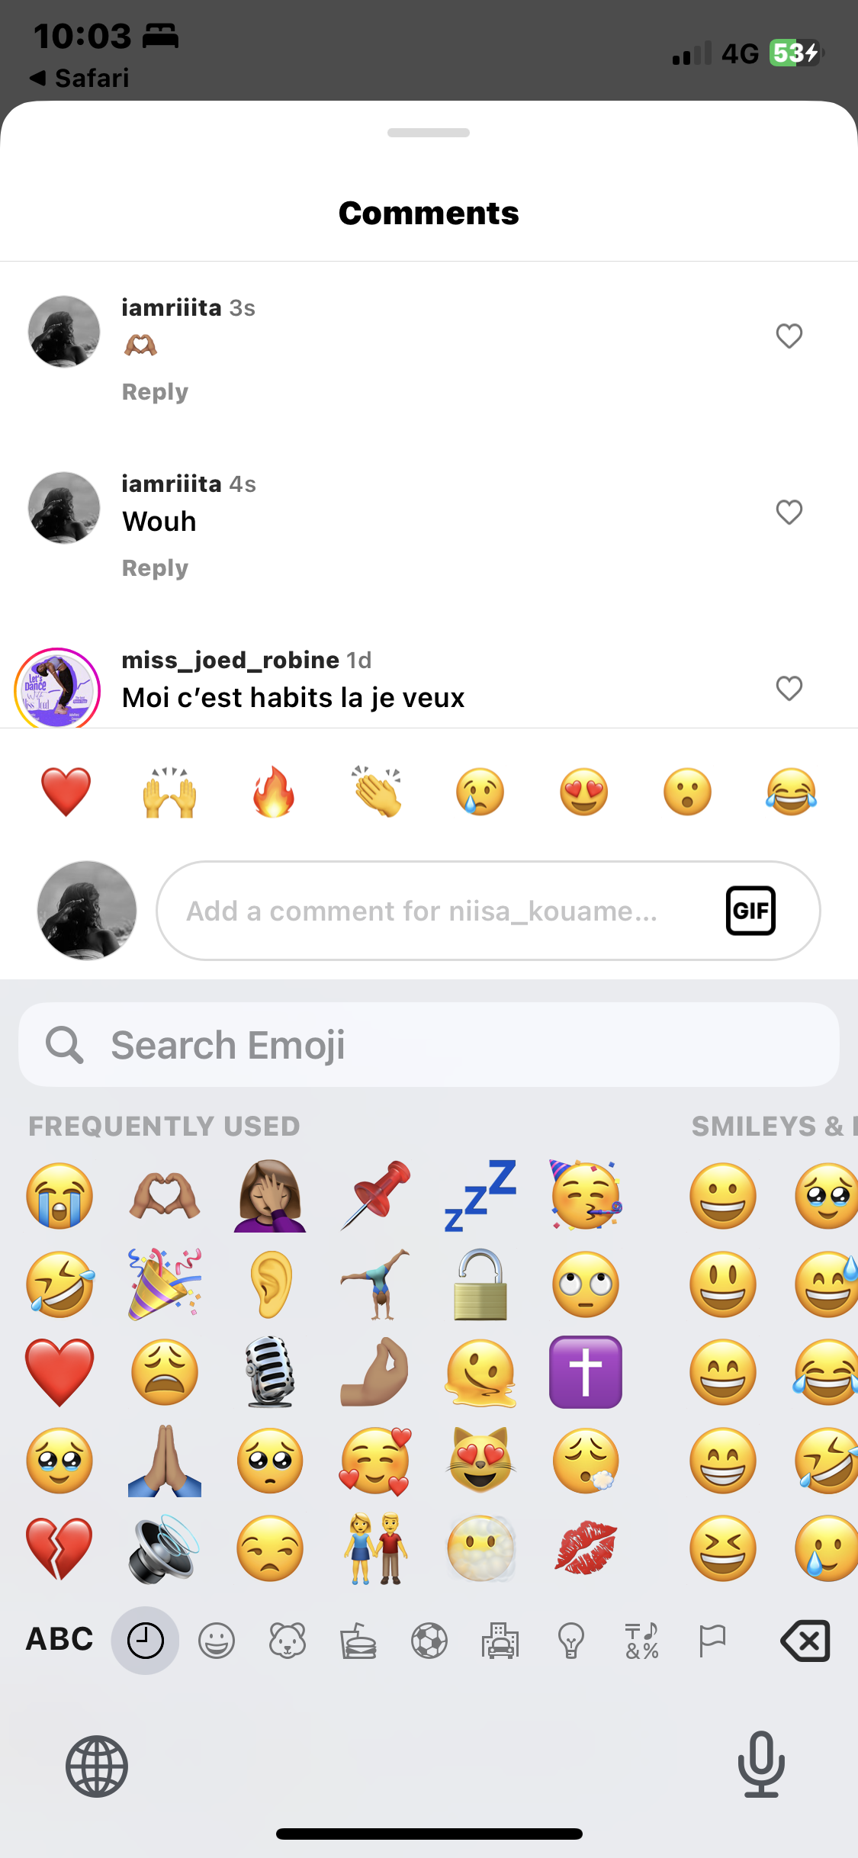Reply to the "Wouh" comment
Image resolution: width=858 pixels, height=1858 pixels.
(x=155, y=567)
